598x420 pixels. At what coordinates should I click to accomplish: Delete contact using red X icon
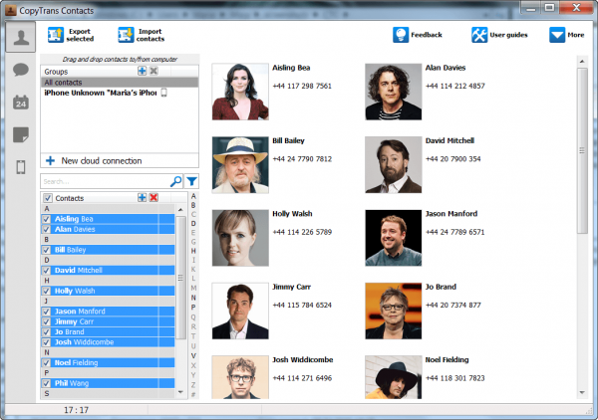point(153,197)
